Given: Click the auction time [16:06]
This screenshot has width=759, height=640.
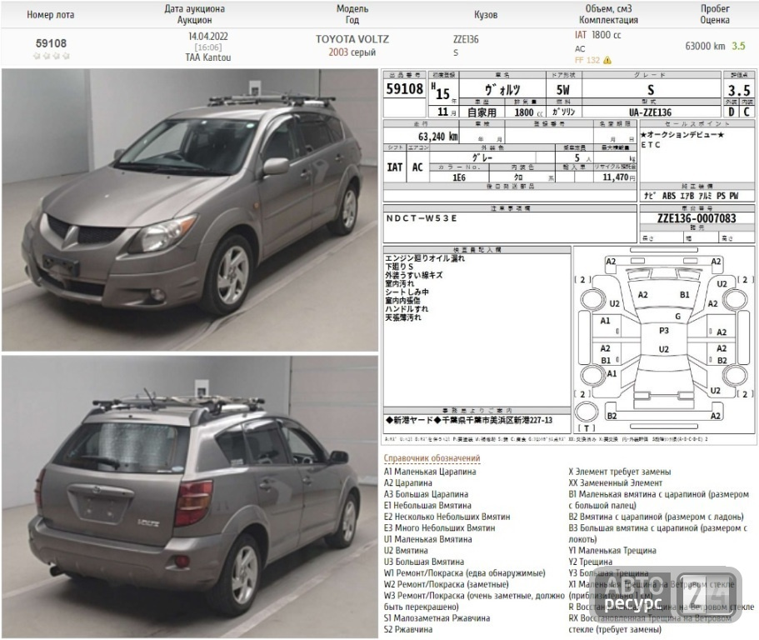Looking at the screenshot, I should (208, 47).
